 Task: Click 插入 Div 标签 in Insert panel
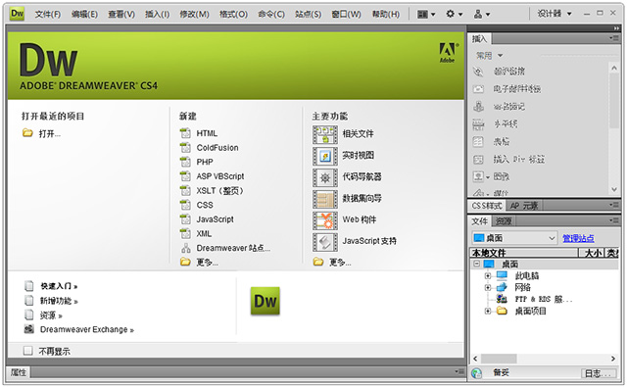pos(518,159)
